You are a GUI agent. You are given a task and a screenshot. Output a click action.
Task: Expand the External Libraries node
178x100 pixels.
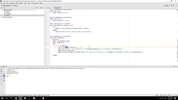(x=1, y=17)
